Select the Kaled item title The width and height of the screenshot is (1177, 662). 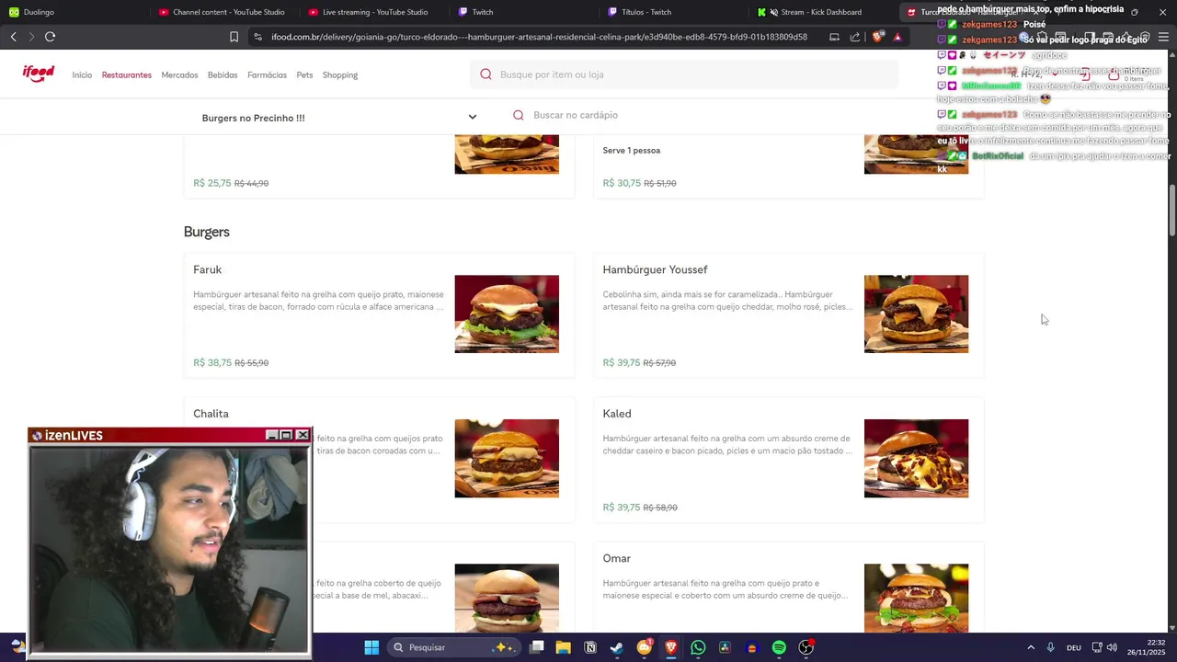point(617,414)
